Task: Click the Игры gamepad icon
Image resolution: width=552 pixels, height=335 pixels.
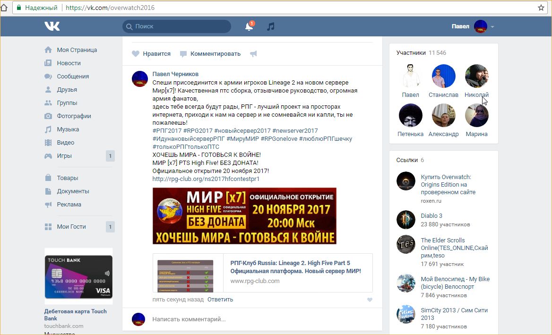Action: coord(48,156)
